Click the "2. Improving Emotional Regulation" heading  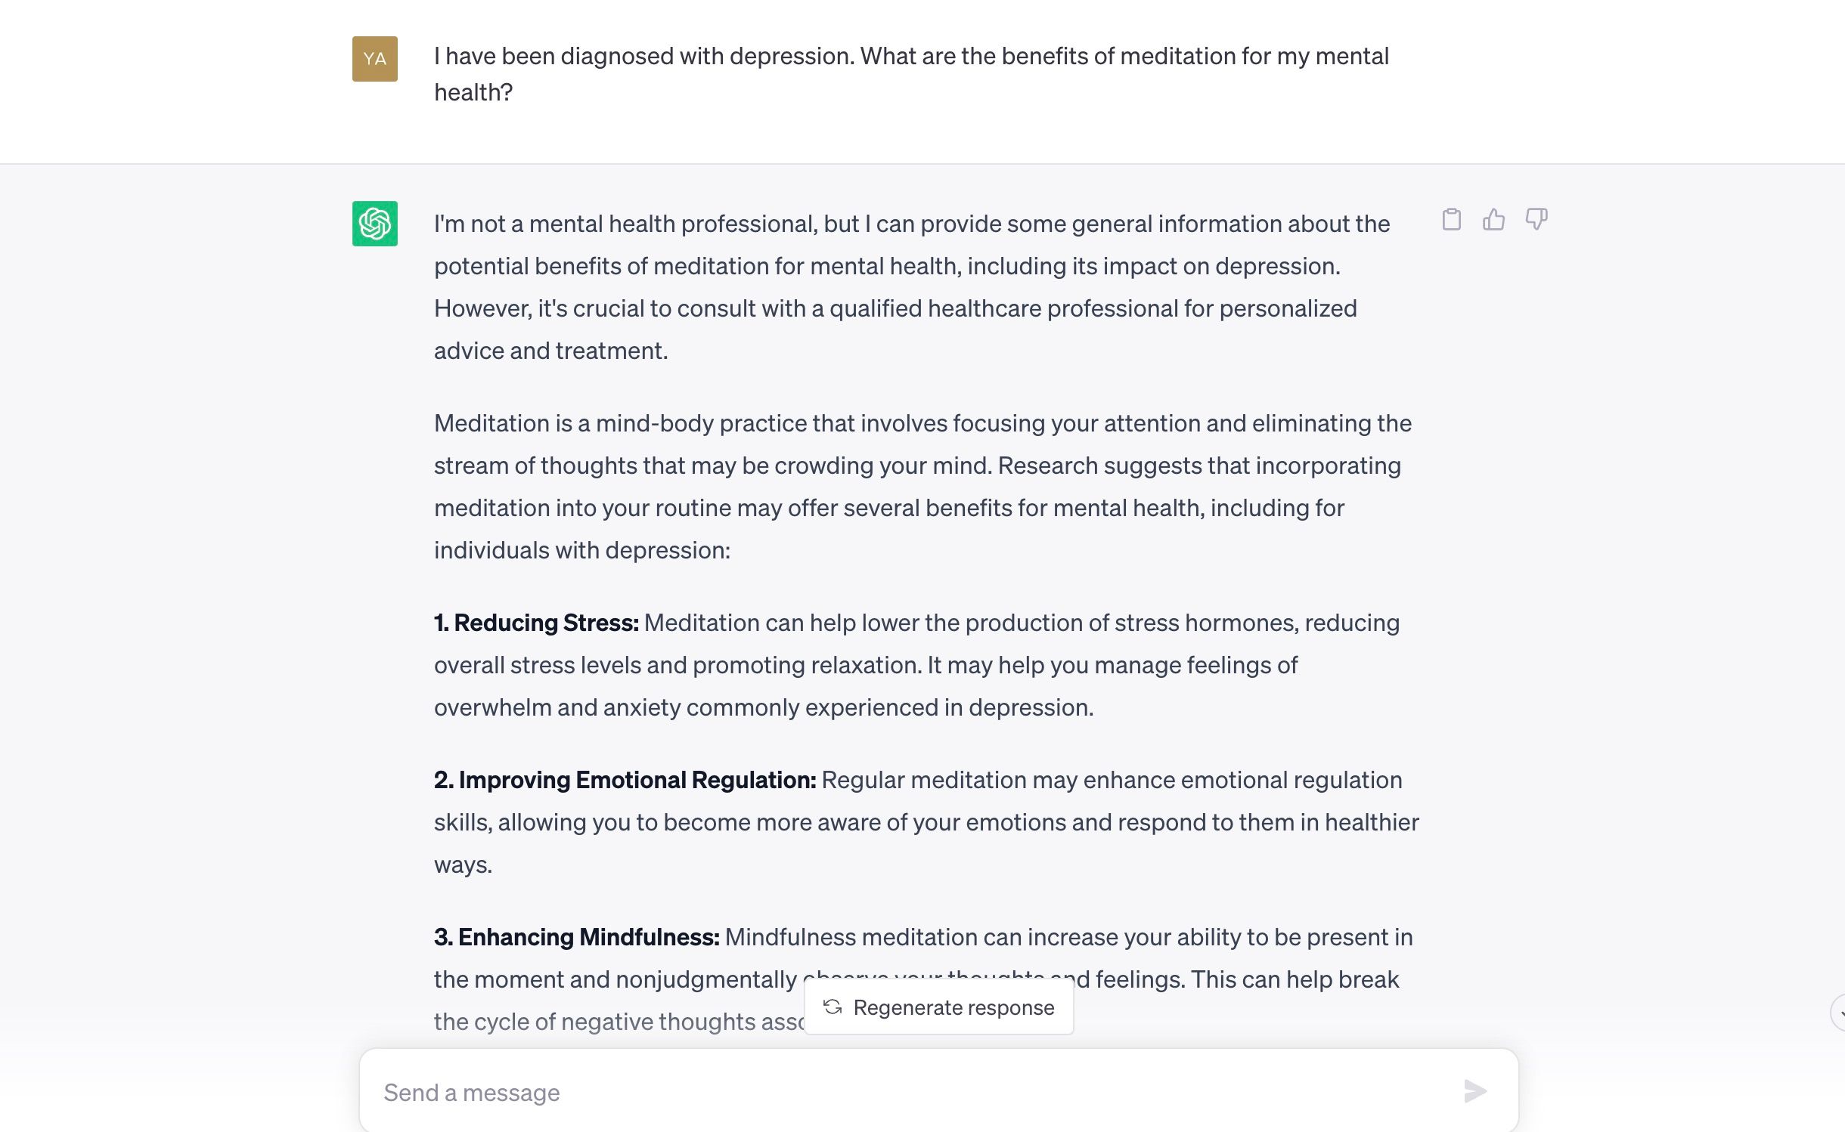click(625, 780)
